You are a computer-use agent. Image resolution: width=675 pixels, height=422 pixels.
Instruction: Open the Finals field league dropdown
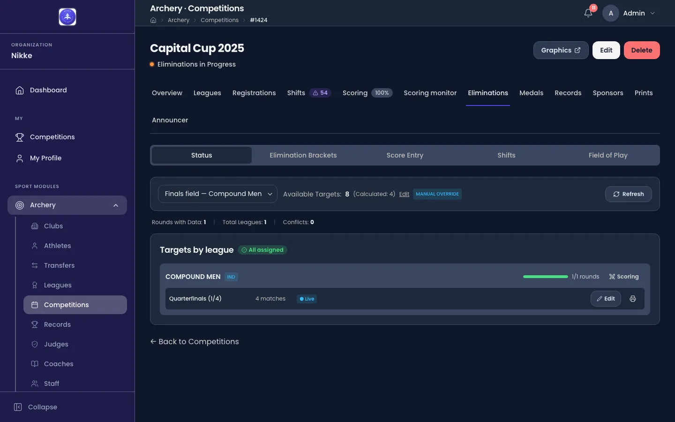(217, 194)
